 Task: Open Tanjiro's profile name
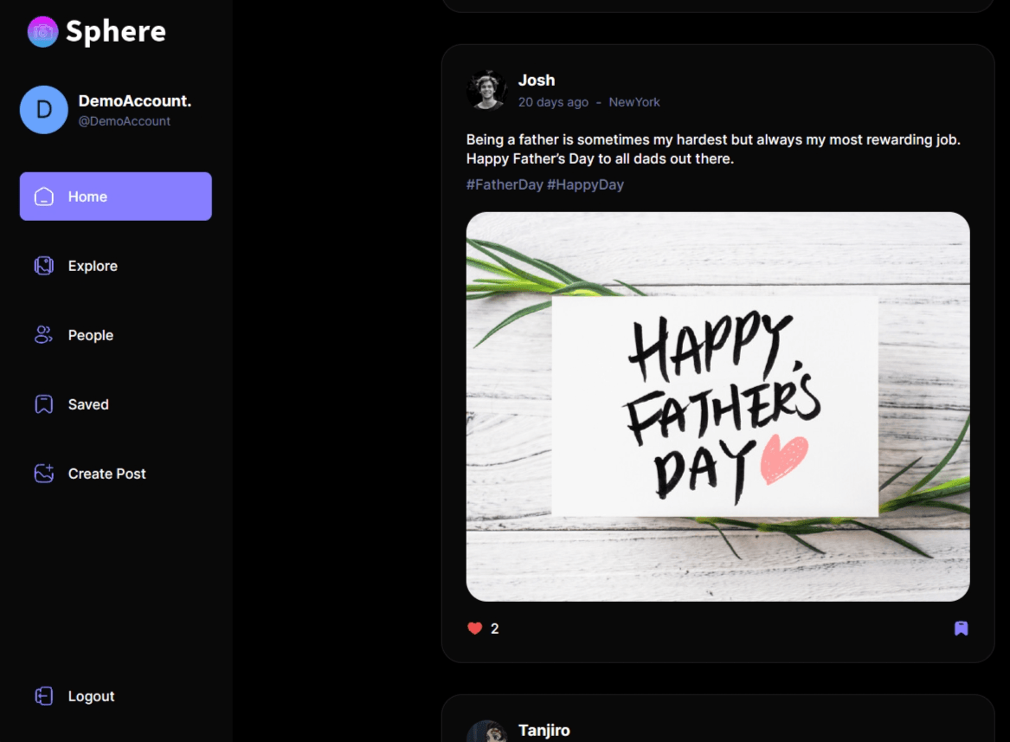[x=544, y=731]
